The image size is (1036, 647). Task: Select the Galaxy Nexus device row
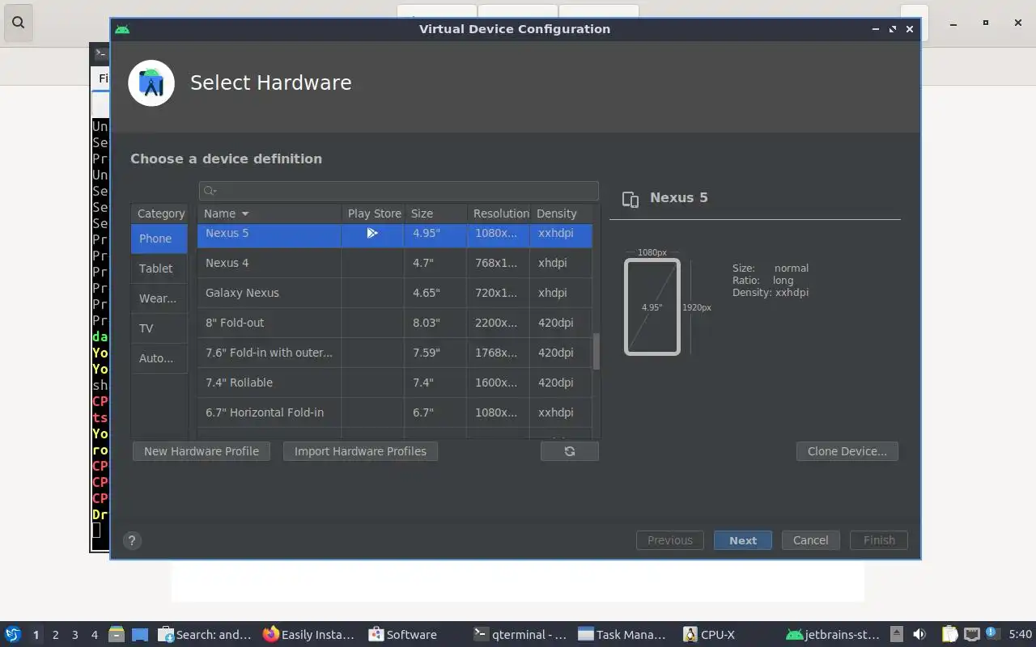(x=395, y=293)
